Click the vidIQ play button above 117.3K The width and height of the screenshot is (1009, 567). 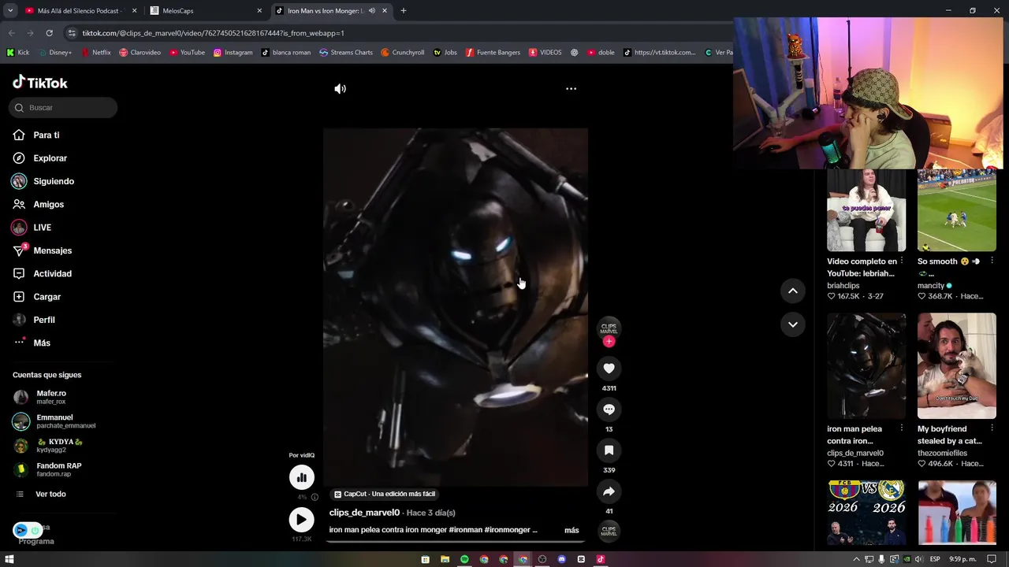(x=301, y=520)
